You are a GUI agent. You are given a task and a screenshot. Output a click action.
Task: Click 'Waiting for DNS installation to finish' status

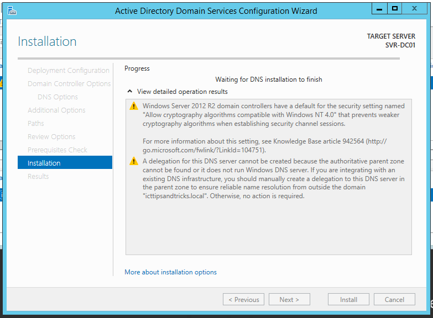click(269, 79)
